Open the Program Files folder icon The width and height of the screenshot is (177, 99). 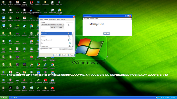point(45,89)
